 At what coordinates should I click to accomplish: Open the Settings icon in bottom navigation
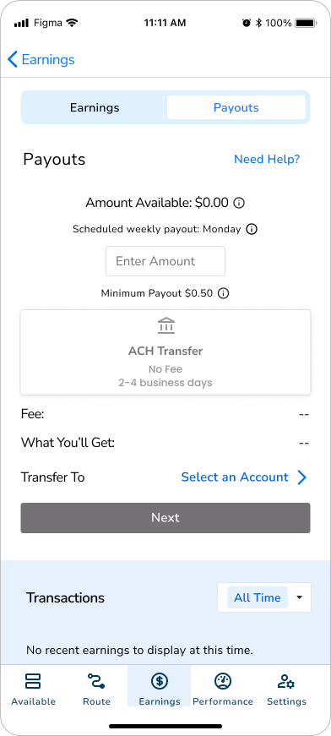pos(286,680)
